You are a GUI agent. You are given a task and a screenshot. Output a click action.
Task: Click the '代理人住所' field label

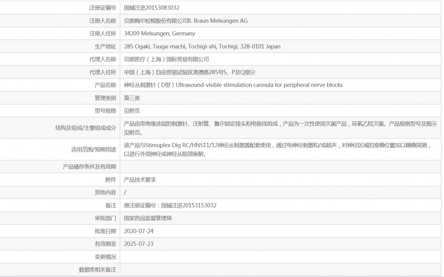(103, 72)
